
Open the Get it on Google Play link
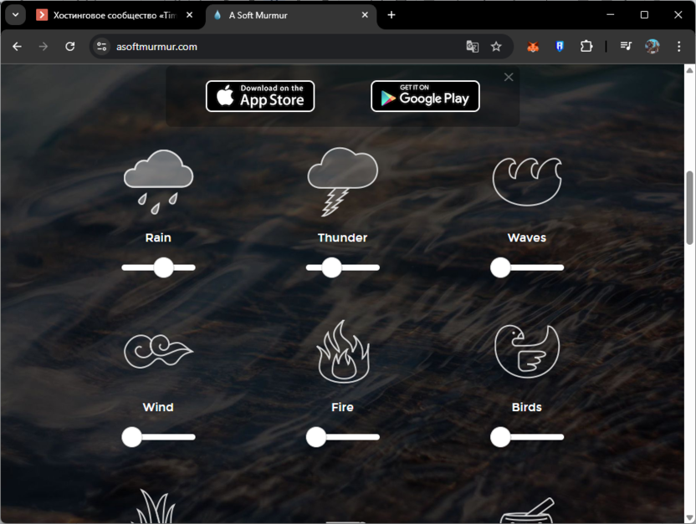pos(425,96)
